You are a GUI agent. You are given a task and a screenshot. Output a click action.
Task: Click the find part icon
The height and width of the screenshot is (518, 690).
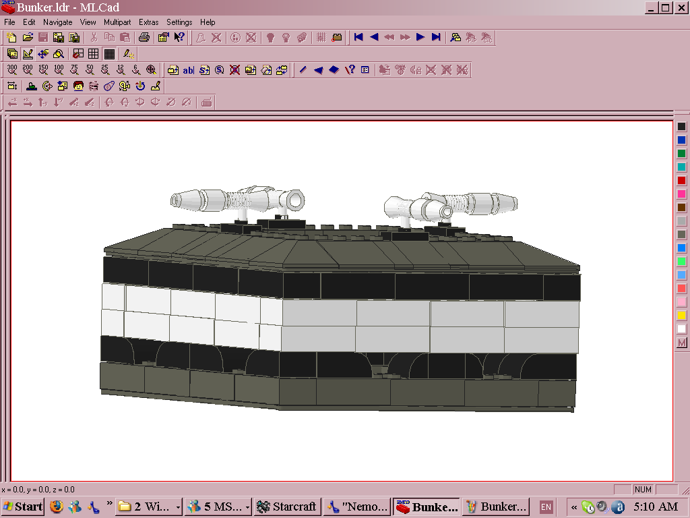pyautogui.click(x=456, y=38)
